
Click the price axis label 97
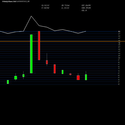pyautogui.click(x=119, y=60)
